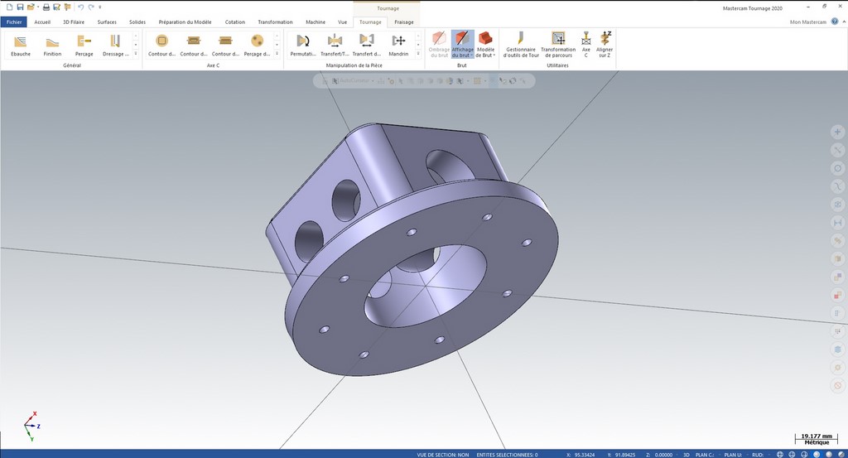The width and height of the screenshot is (848, 458).
Task: Click Aligner sur Z icon
Action: coord(605,44)
